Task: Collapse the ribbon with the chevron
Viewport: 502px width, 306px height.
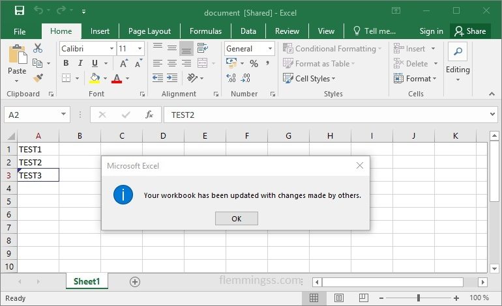Action: click(492, 94)
